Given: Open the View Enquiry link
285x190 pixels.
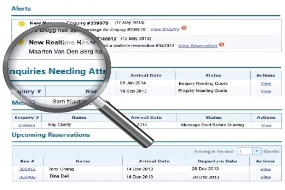Looking at the screenshot, I should (165, 29).
